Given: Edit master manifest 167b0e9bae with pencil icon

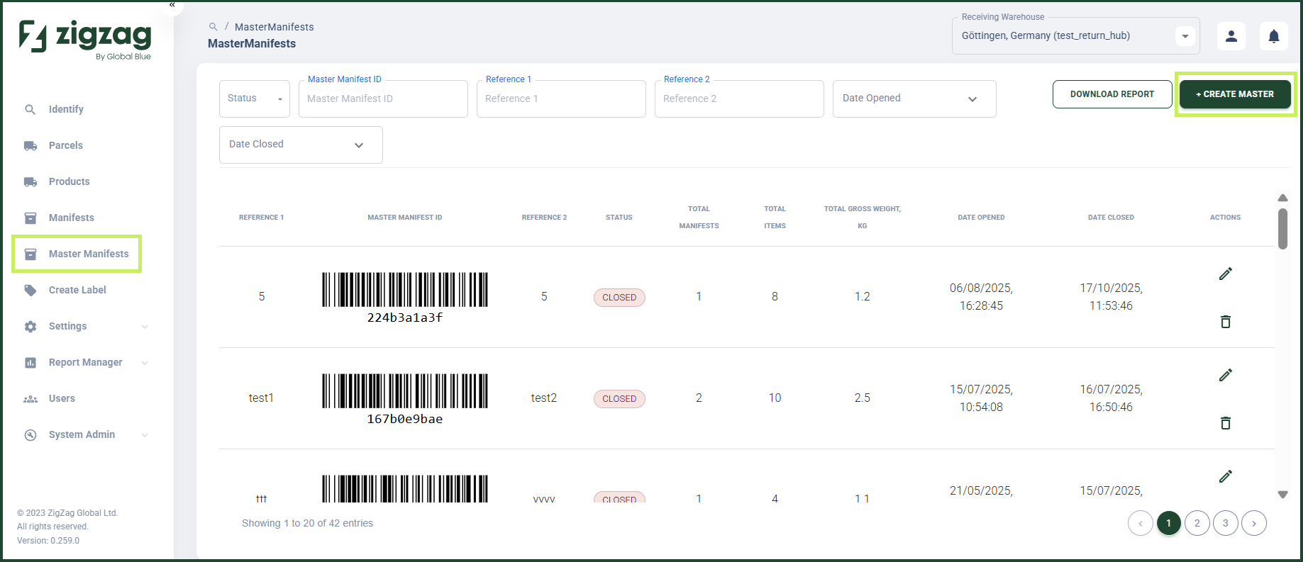Looking at the screenshot, I should click(x=1226, y=375).
